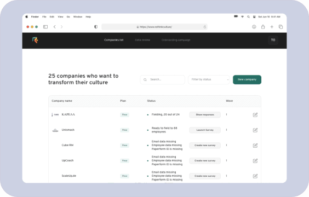Screen dimensions: 309x197
Task: Click the Status column header
Action: 151,101
